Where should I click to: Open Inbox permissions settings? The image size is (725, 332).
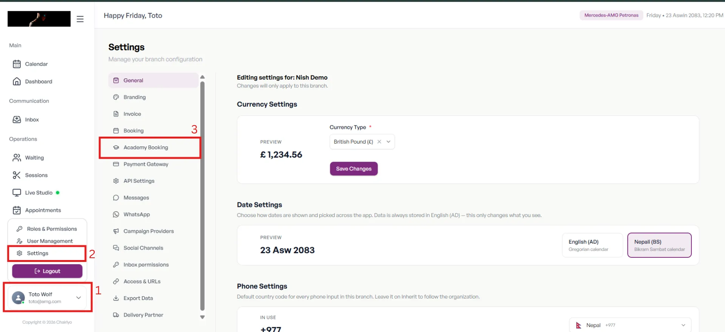click(153, 265)
